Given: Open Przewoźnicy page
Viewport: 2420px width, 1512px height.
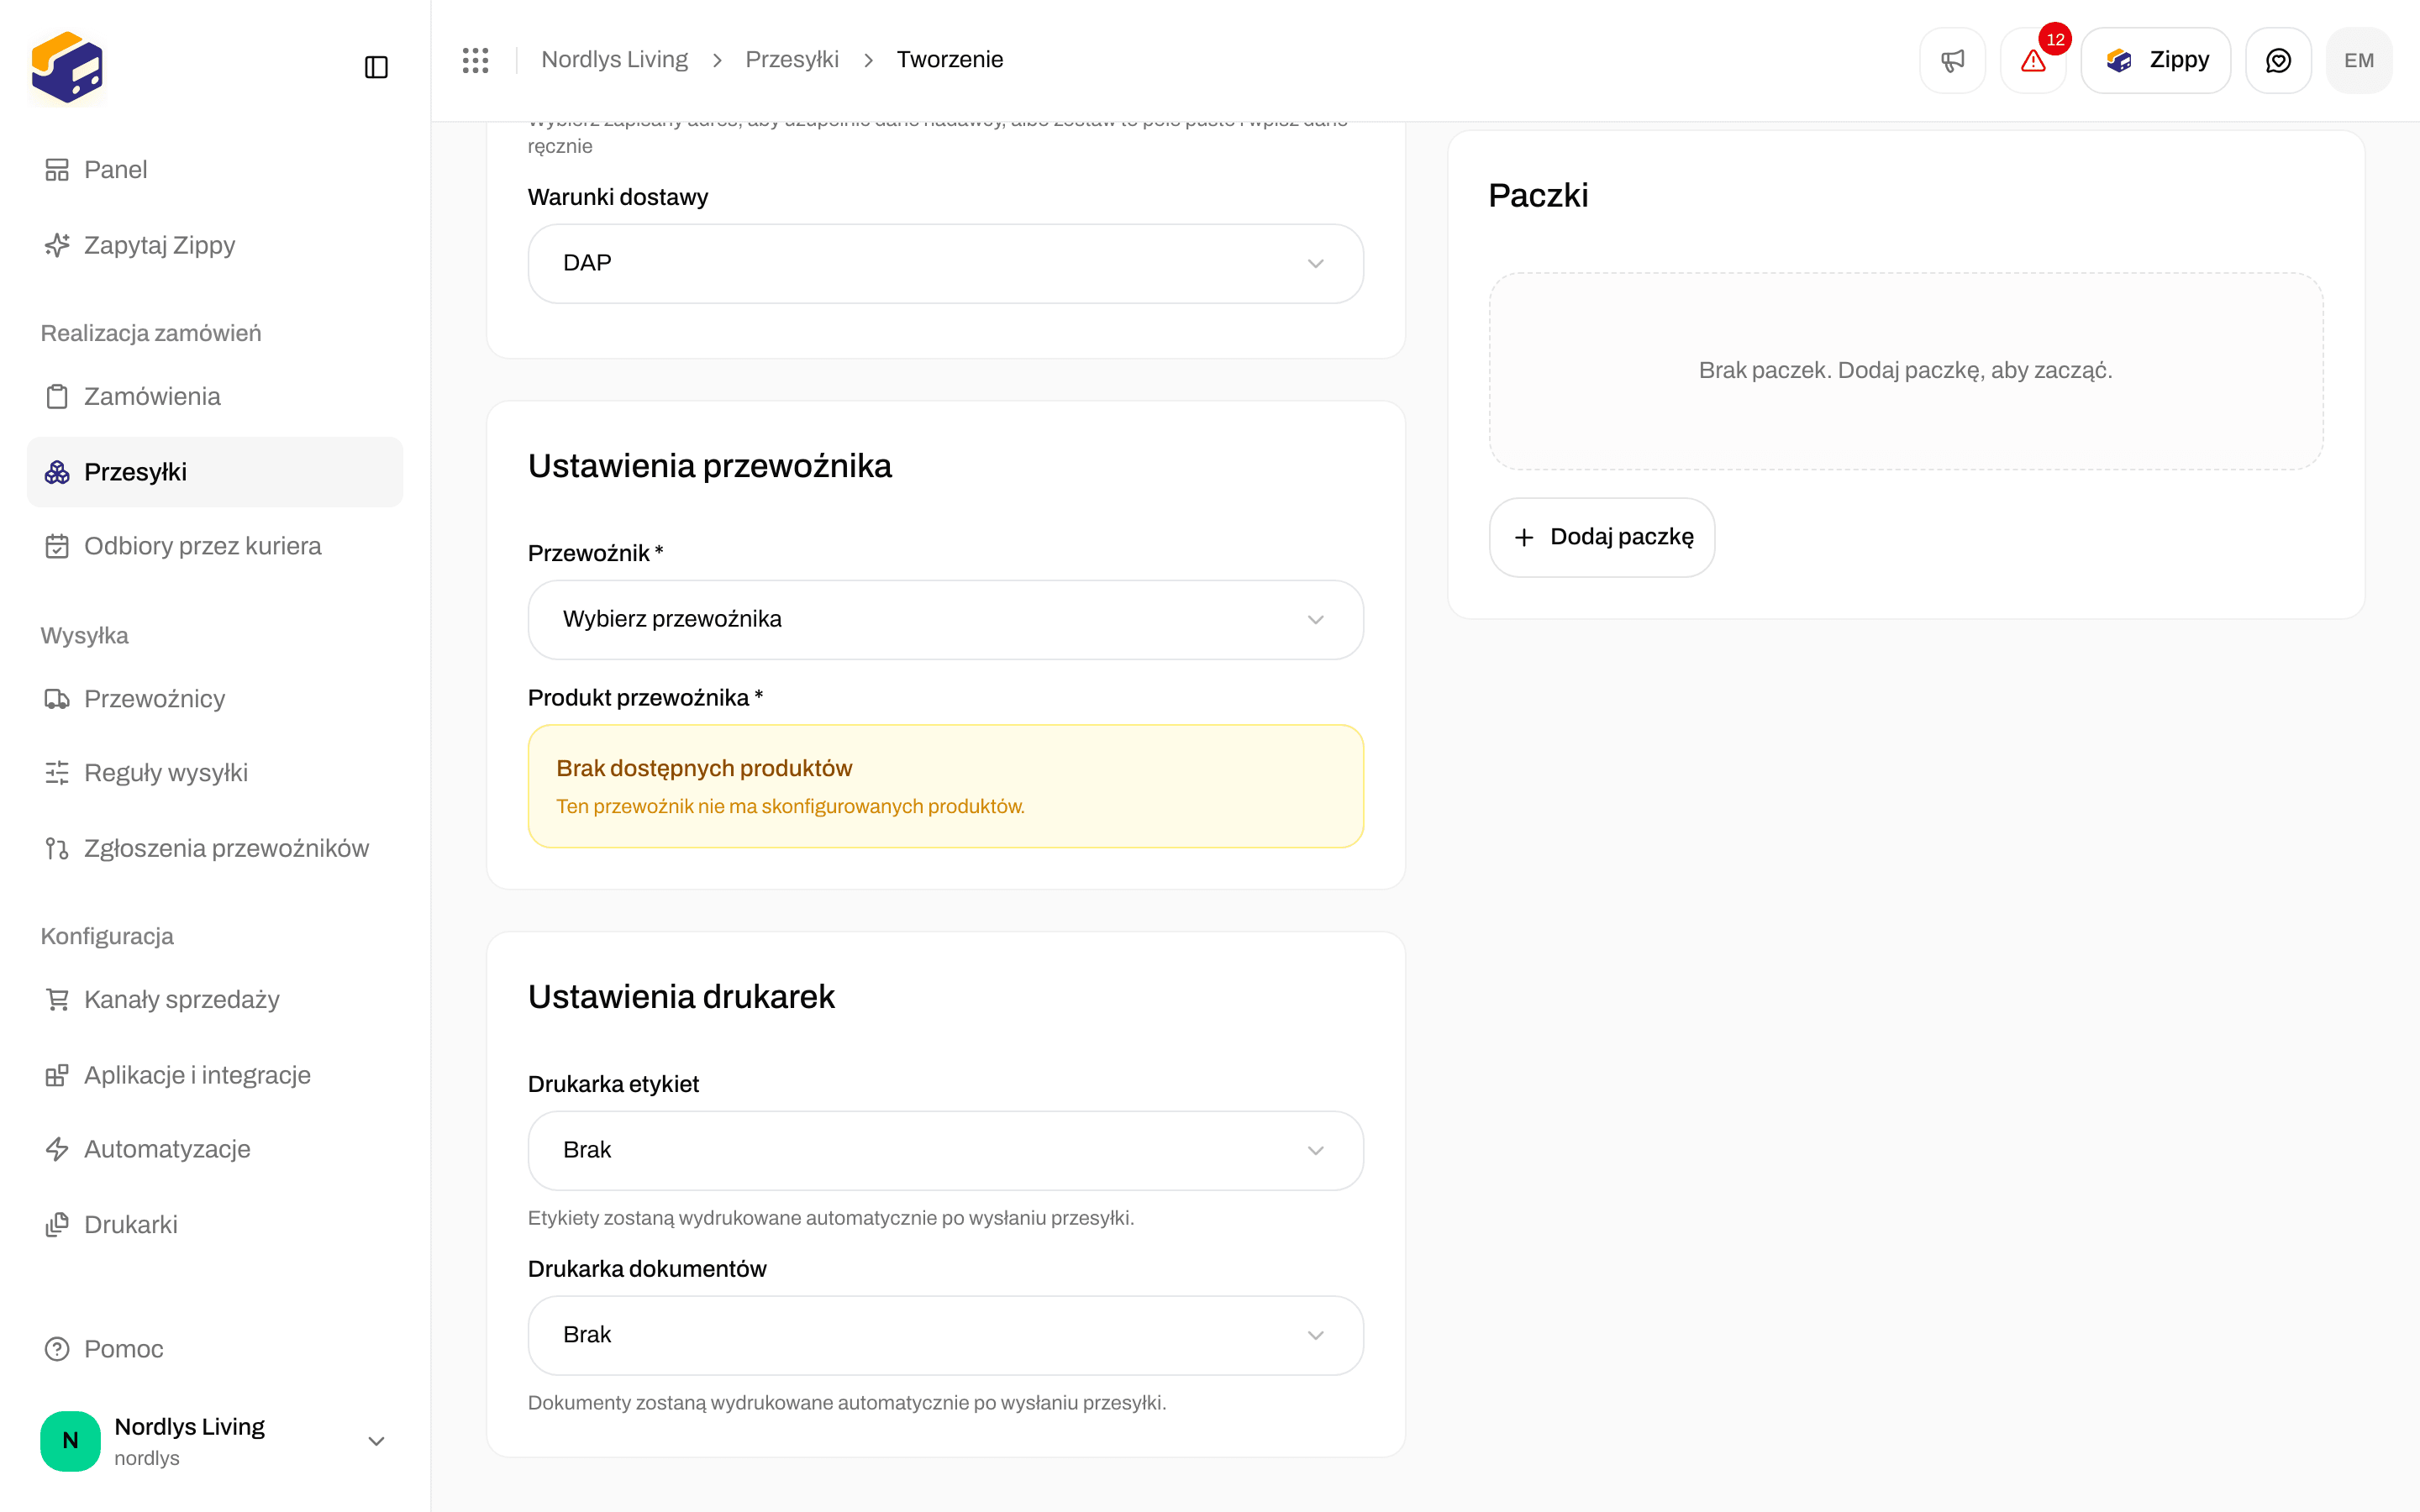Looking at the screenshot, I should pos(215,699).
